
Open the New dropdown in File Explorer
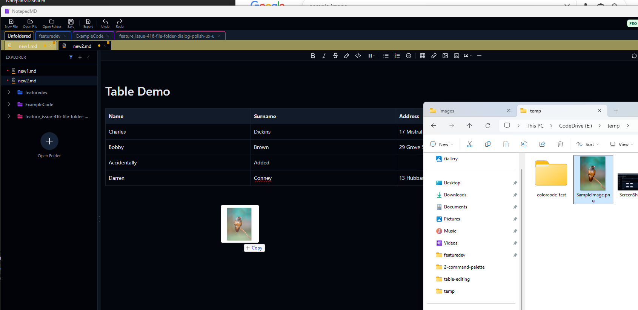tap(441, 144)
